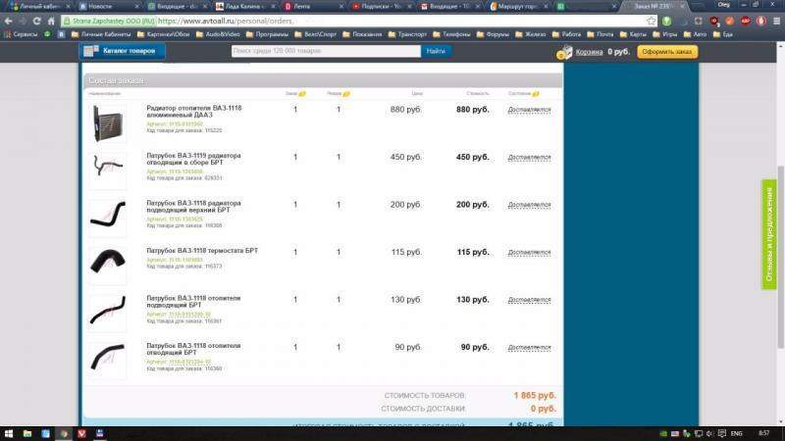Open Игры bookmarks folder
This screenshot has height=441, width=785.
click(665, 34)
